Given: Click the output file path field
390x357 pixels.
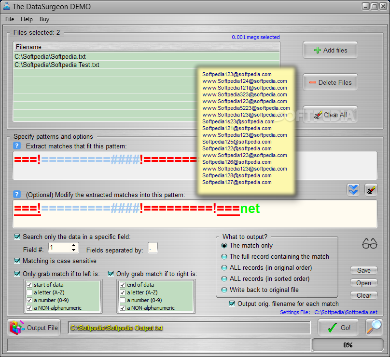Looking at the screenshot, I should coord(189,328).
